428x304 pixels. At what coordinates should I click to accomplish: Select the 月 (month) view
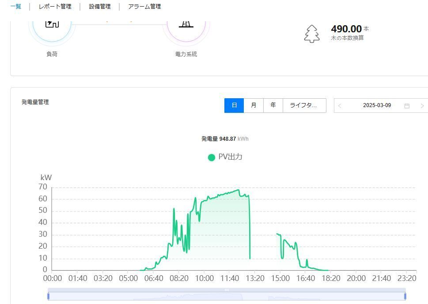click(x=254, y=105)
